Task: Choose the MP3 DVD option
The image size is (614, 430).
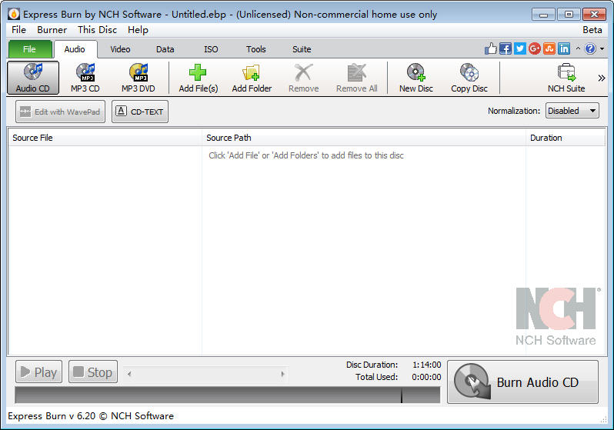Action: [138, 78]
